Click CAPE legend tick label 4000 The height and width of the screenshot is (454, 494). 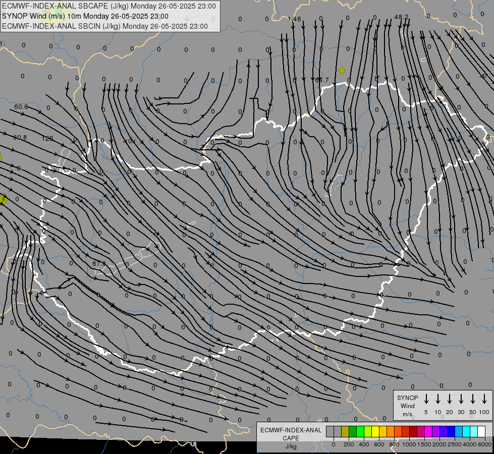point(470,444)
